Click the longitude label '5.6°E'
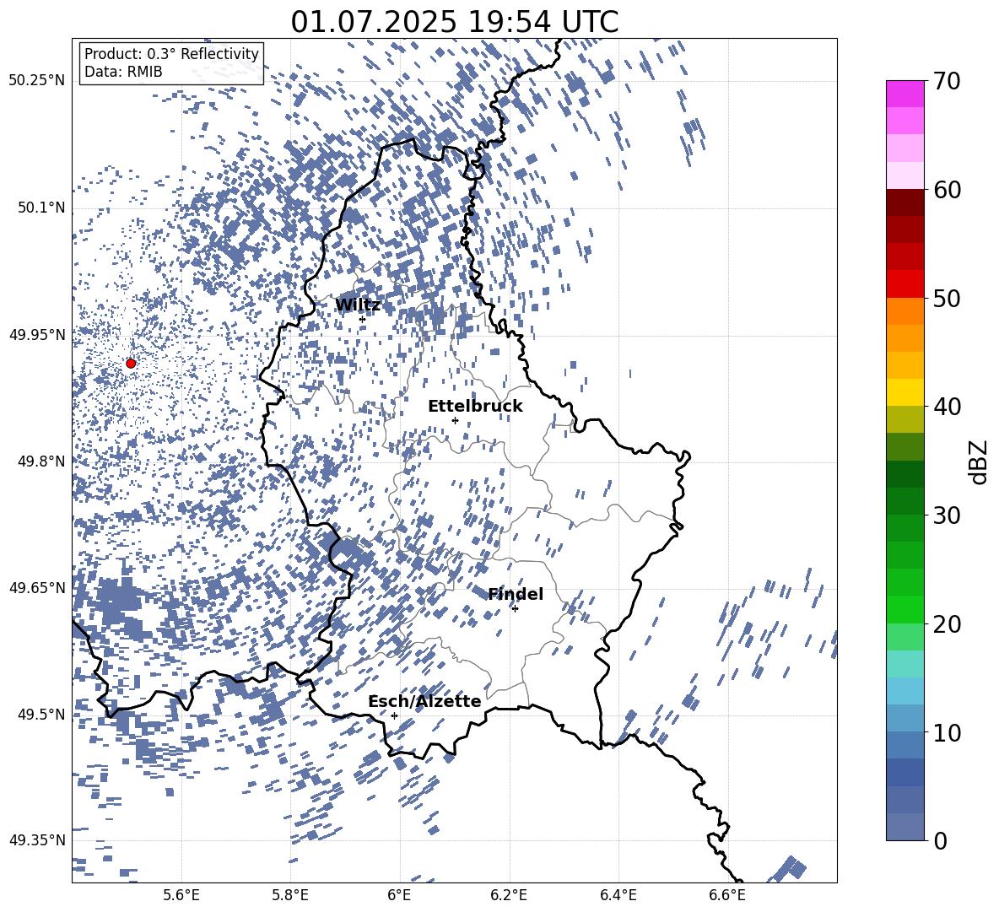Viewport: 999px width, 912px height. [x=181, y=895]
